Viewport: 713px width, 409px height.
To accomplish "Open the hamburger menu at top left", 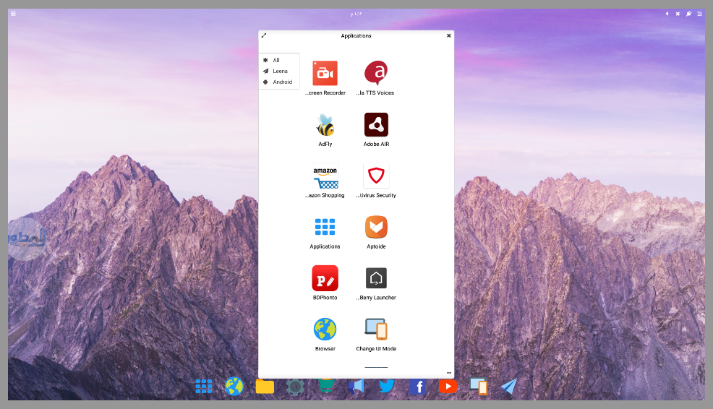I will coord(13,14).
